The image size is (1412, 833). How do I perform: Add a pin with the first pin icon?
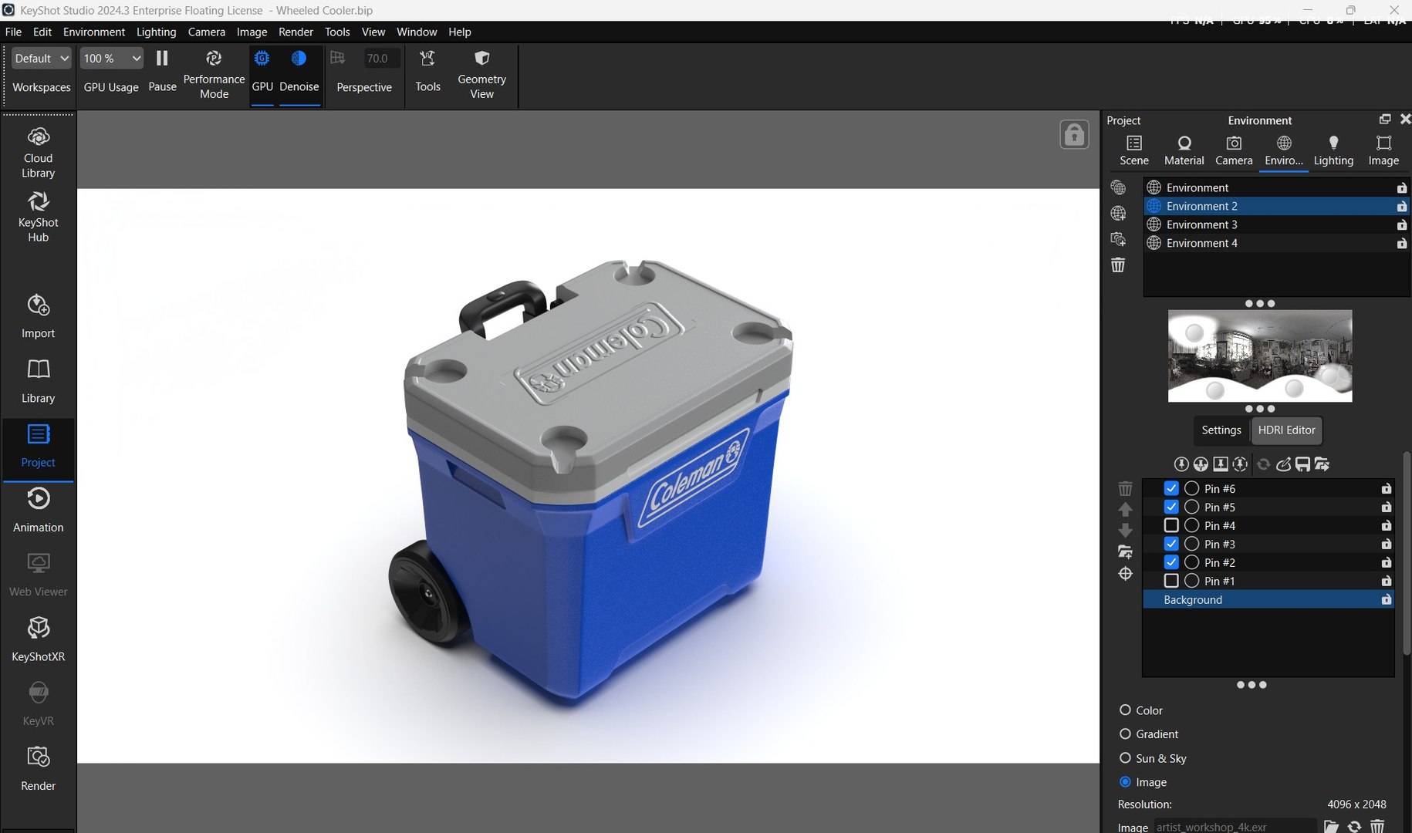pyautogui.click(x=1181, y=464)
